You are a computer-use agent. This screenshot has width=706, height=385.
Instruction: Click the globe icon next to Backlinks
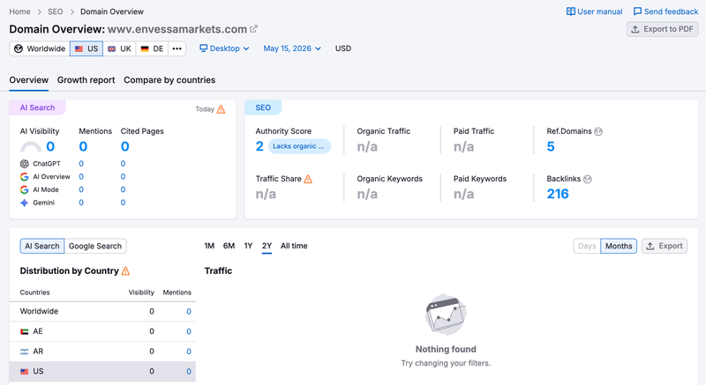click(x=588, y=179)
